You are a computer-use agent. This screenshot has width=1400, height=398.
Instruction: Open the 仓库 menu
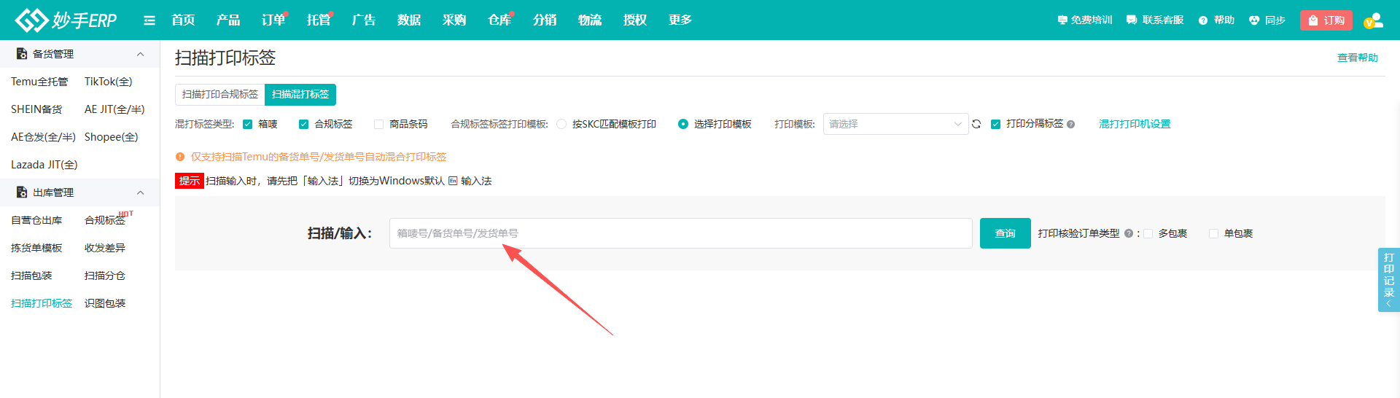coord(499,20)
